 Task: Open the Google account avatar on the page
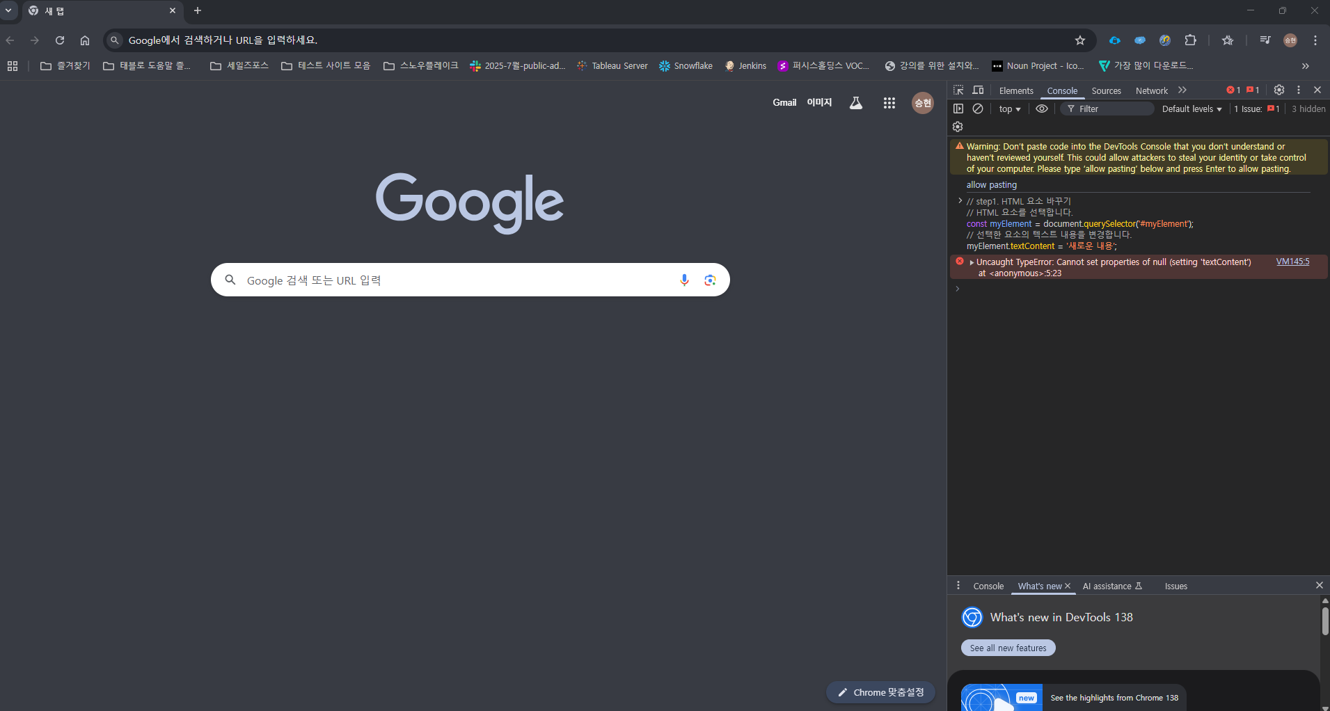(923, 103)
